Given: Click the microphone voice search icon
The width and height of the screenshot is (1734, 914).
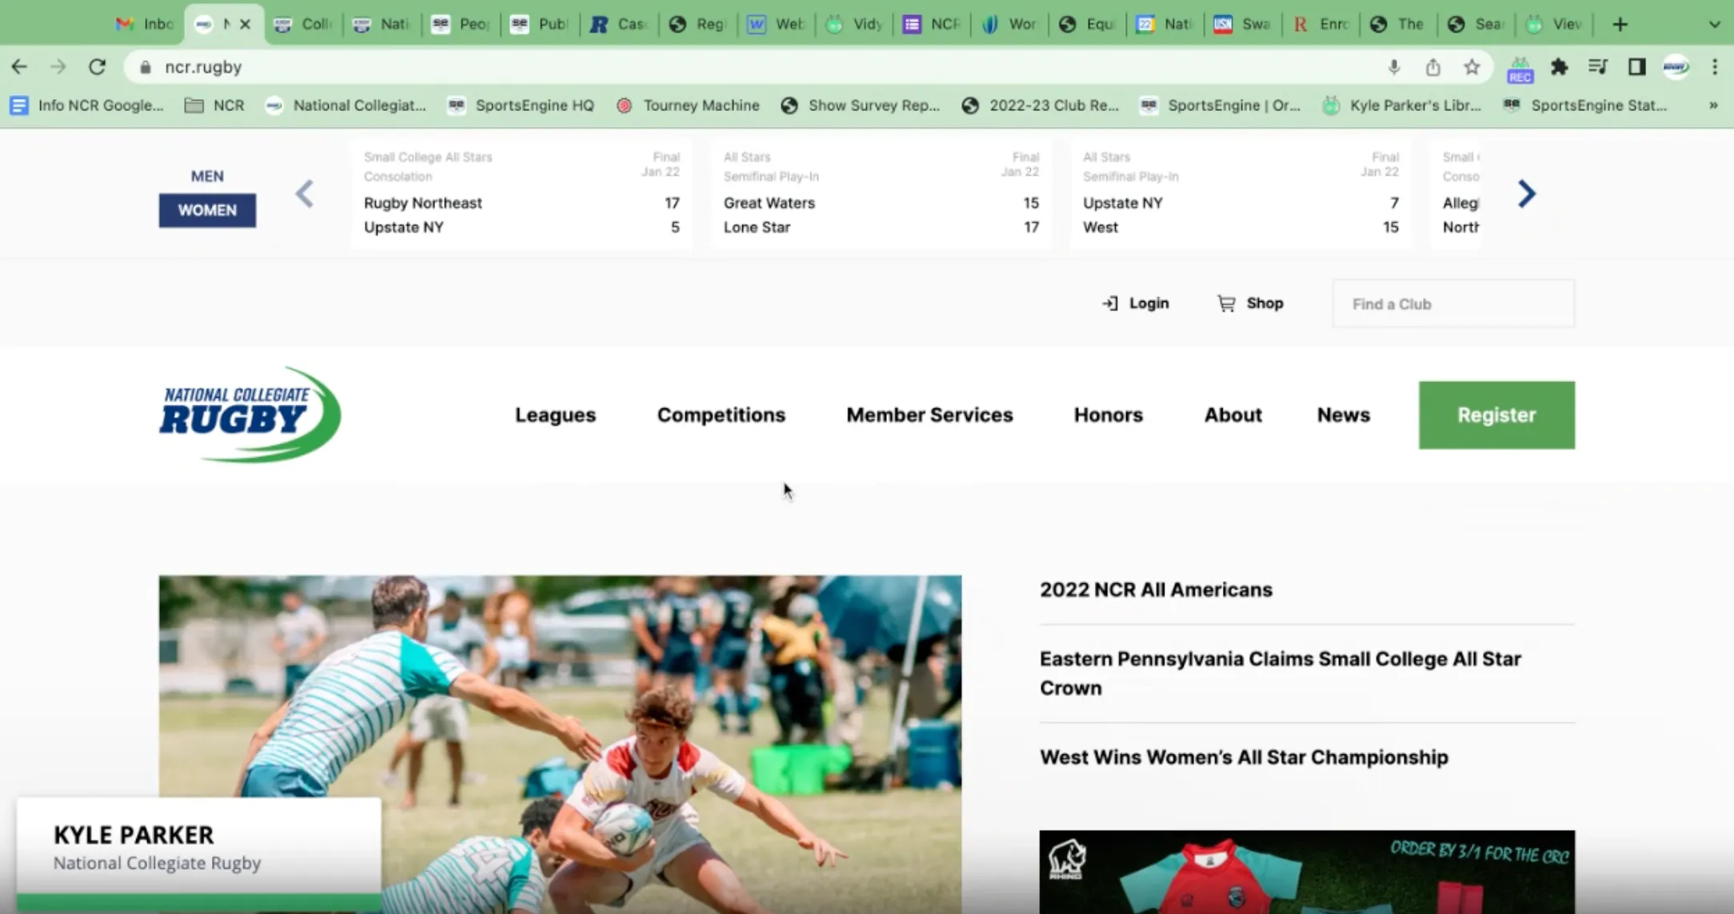Looking at the screenshot, I should coord(1394,67).
